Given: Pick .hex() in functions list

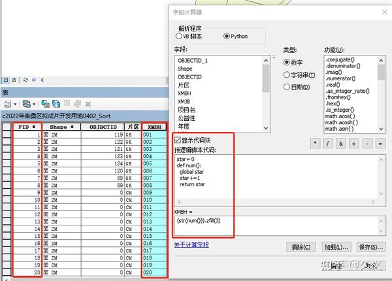Looking at the screenshot, I should tap(333, 103).
